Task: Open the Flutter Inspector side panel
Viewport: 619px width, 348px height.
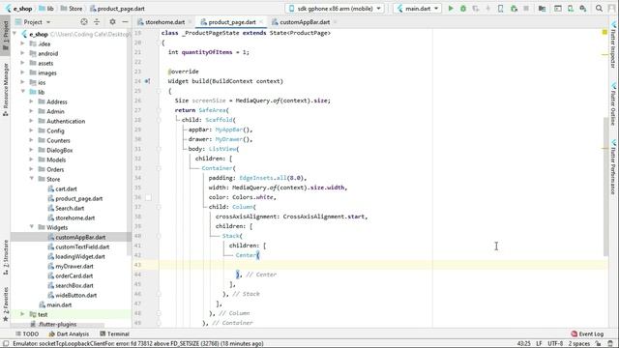Action: [x=613, y=44]
